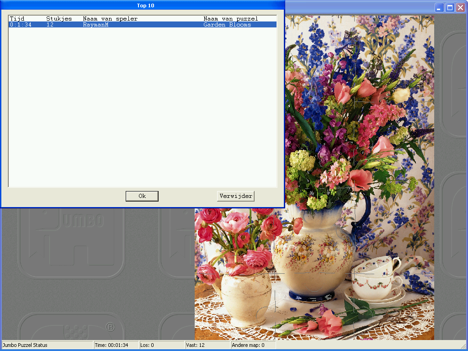
Task: Click the Time: 00:01:34 status field
Action: (116, 345)
